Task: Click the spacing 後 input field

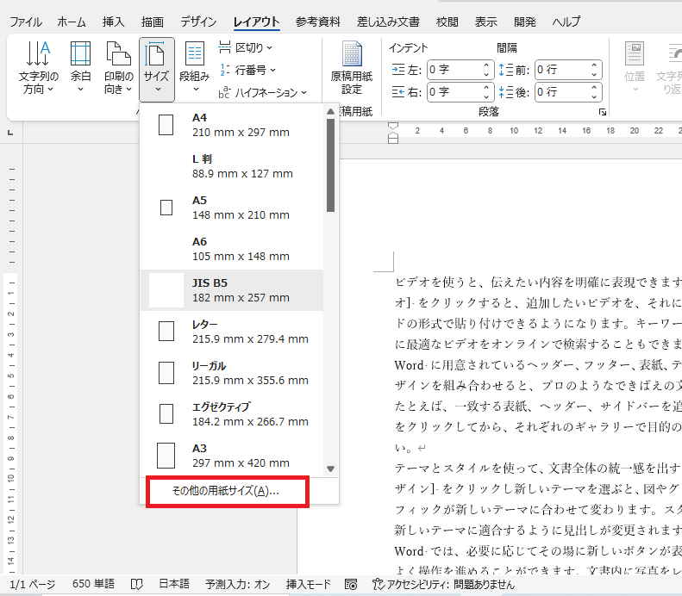Action: (562, 92)
